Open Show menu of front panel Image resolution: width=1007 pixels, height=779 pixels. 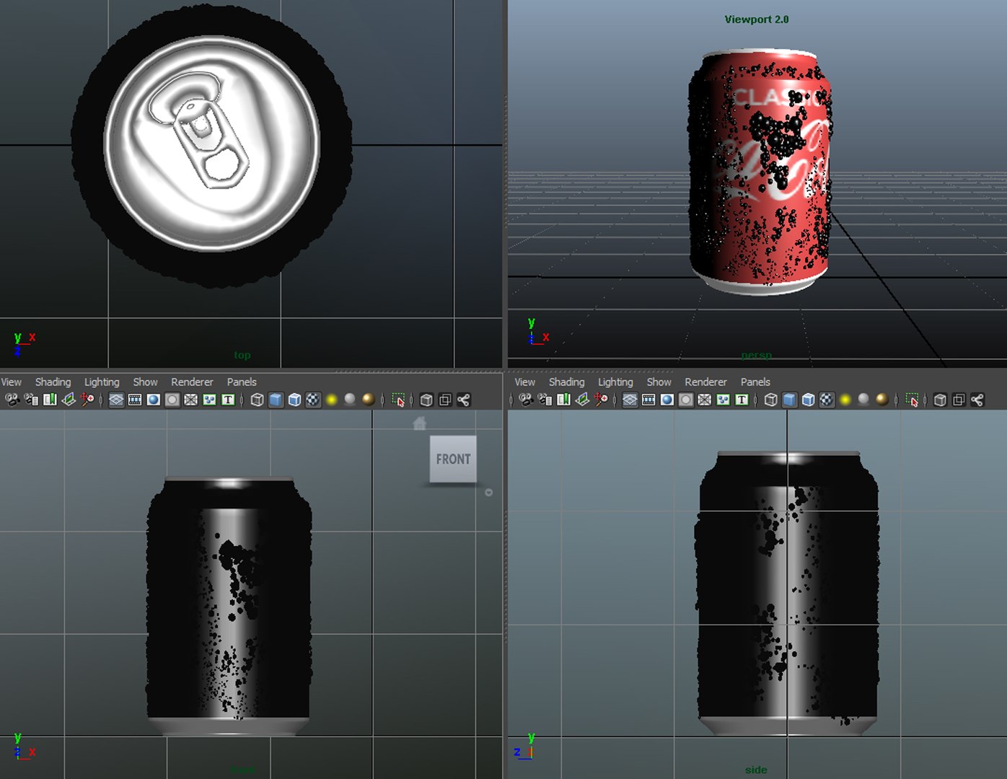145,382
